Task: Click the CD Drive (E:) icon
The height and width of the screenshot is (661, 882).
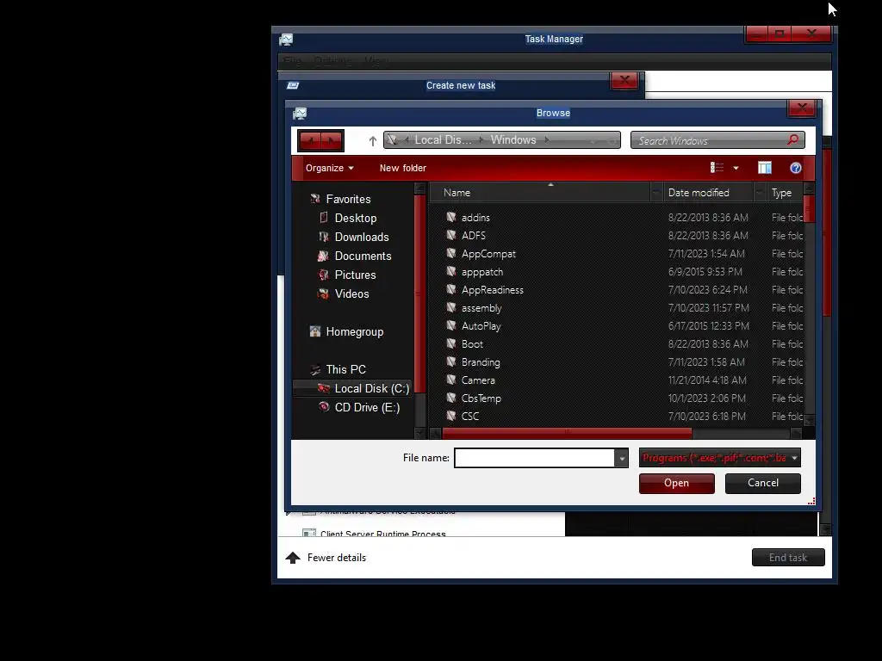Action: 324,406
